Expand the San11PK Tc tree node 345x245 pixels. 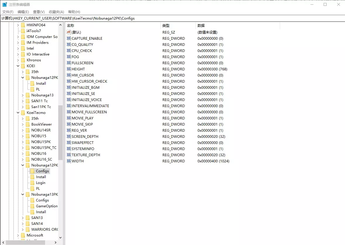pos(23,107)
